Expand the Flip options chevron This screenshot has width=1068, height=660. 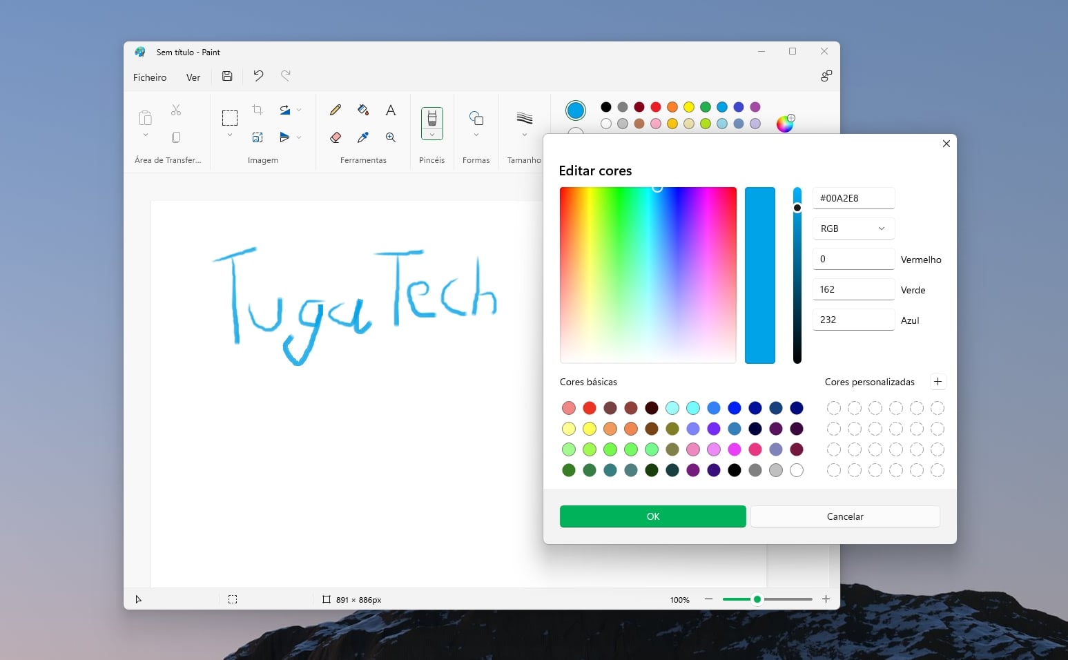[x=299, y=137]
